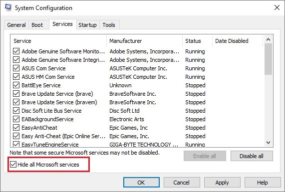
Task: Uncheck the ASUS Com Service checkbox
Action: pos(16,68)
